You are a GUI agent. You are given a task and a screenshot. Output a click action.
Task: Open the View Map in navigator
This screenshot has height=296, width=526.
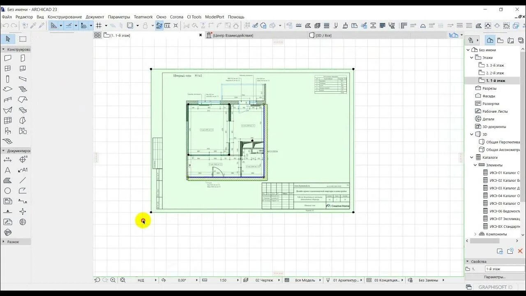(500, 40)
